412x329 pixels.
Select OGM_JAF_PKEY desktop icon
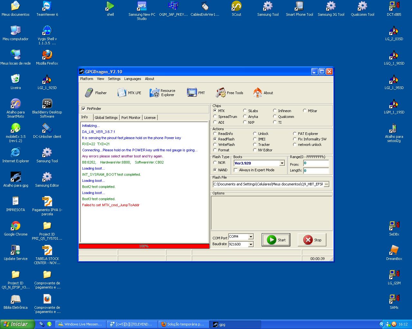[173, 9]
